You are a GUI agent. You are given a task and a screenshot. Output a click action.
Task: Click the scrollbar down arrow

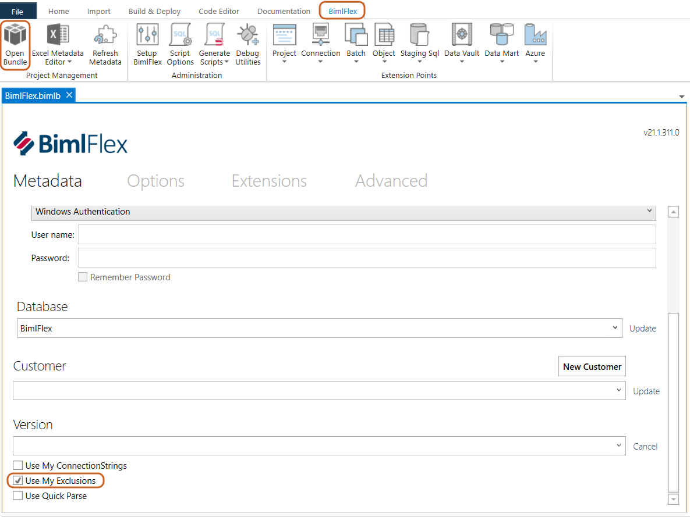673,499
